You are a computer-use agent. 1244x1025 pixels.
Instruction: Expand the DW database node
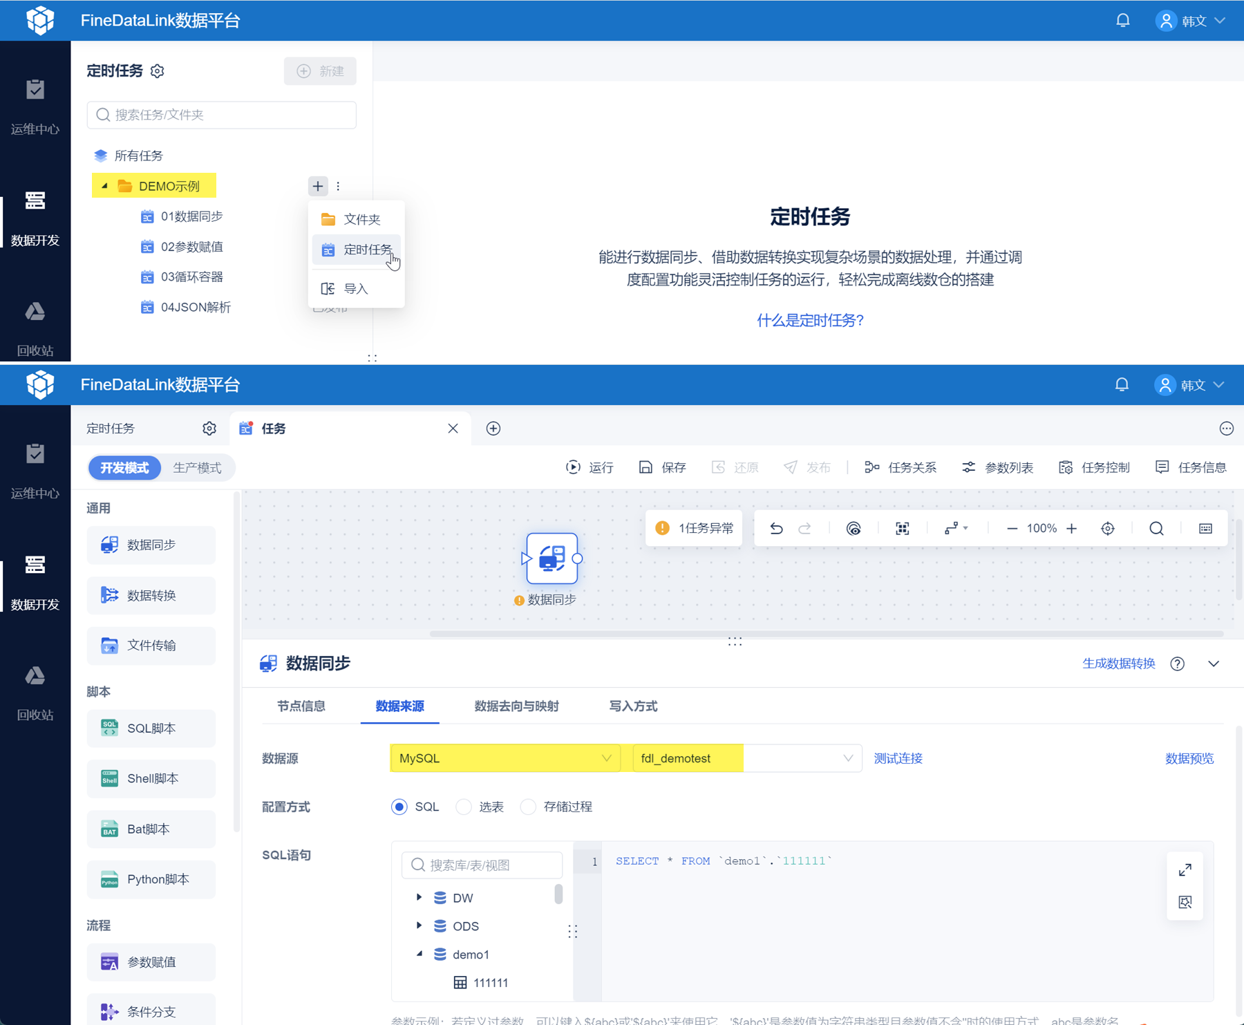point(419,898)
